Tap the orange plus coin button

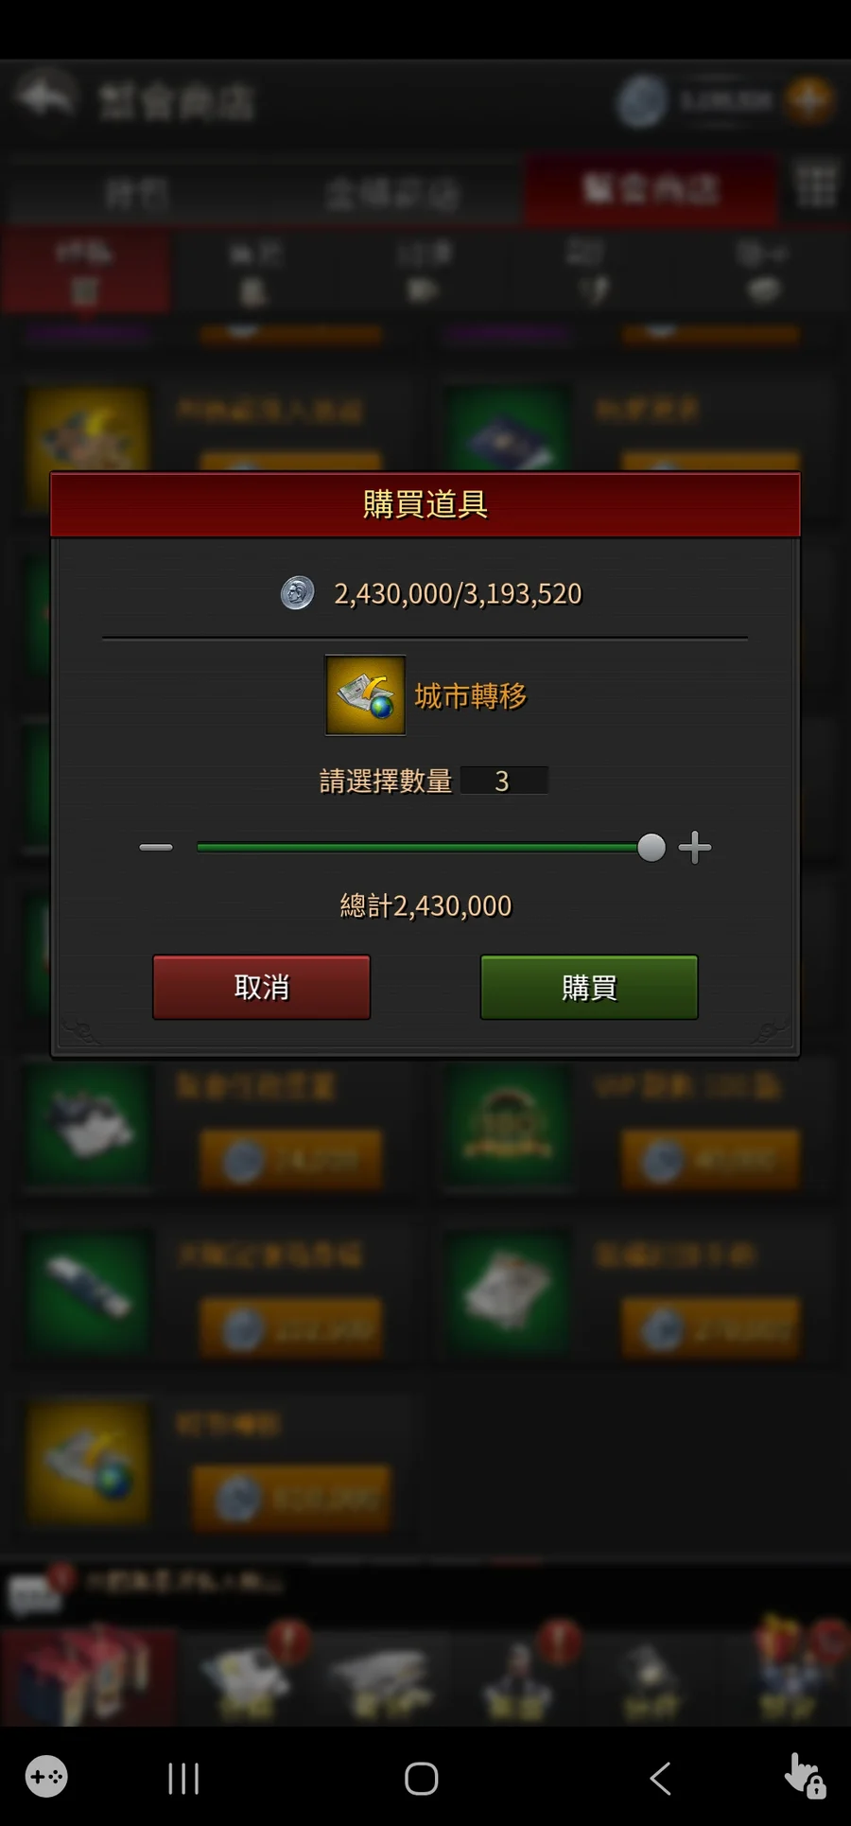(809, 100)
